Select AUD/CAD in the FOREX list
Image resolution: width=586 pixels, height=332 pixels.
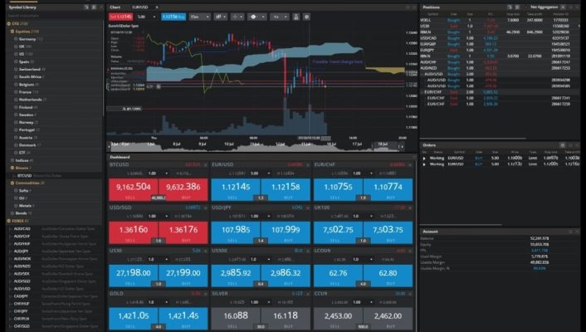[x=22, y=228]
